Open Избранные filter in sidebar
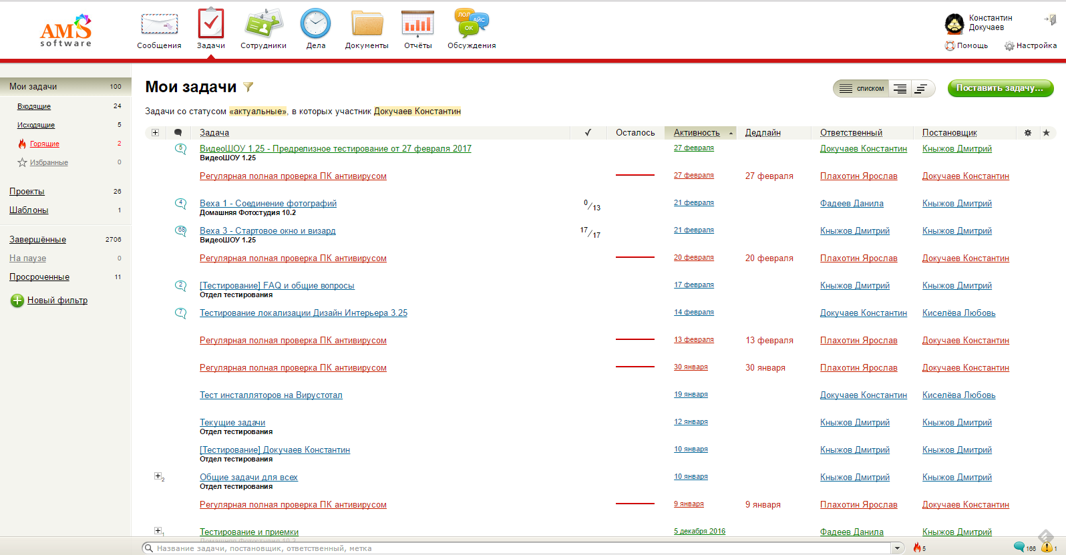This screenshot has width=1066, height=555. click(49, 162)
